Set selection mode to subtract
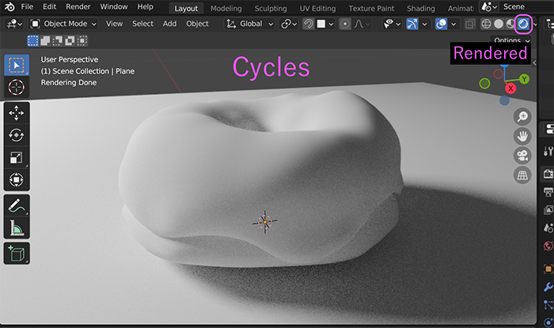This screenshot has width=554, height=328. 57,41
